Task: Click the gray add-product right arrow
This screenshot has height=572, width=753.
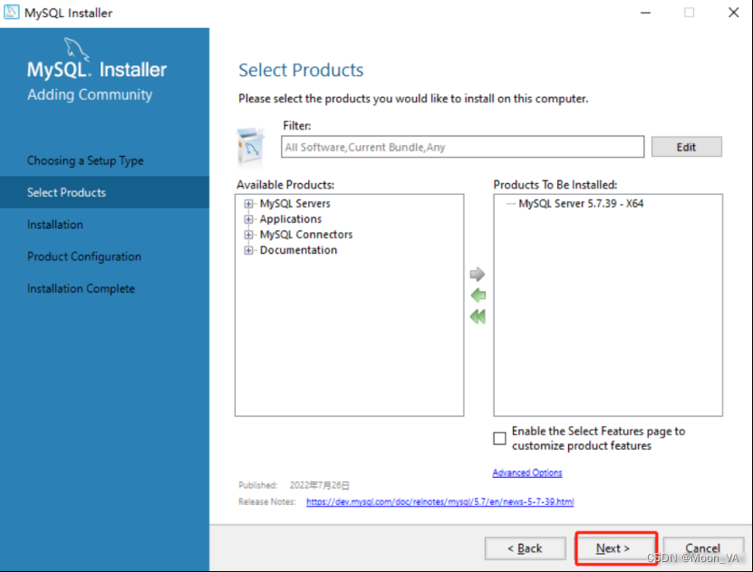Action: coord(478,275)
